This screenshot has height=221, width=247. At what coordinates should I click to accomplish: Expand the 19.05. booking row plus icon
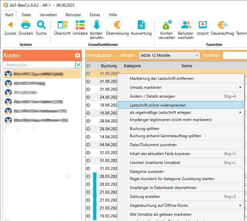(x=88, y=105)
